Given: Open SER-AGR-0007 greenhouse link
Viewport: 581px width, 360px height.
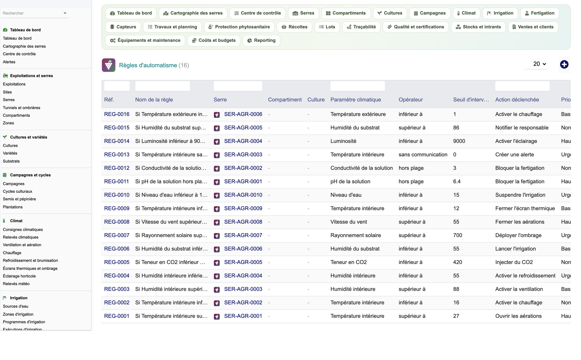Looking at the screenshot, I should (243, 235).
